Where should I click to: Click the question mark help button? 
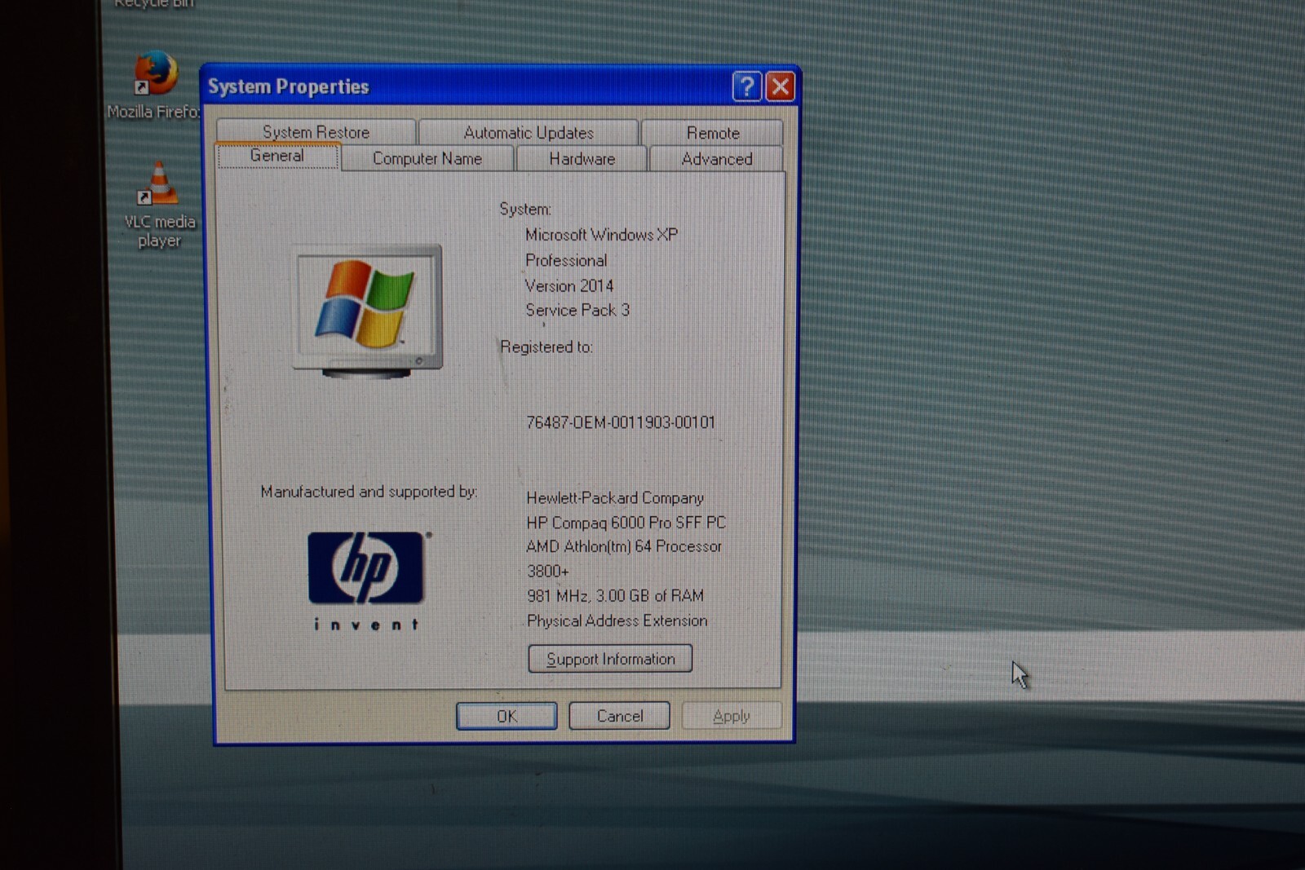[x=746, y=86]
